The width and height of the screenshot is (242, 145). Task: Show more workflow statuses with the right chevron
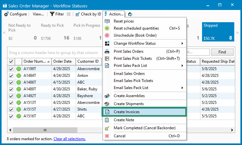[237, 32]
